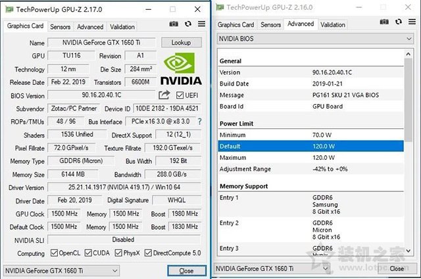Select the Minimum 70.0 W row
This screenshot has height=279, width=421.
pyautogui.click(x=311, y=135)
